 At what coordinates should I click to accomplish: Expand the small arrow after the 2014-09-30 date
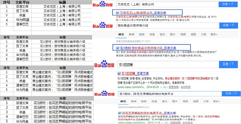coord(161,87)
